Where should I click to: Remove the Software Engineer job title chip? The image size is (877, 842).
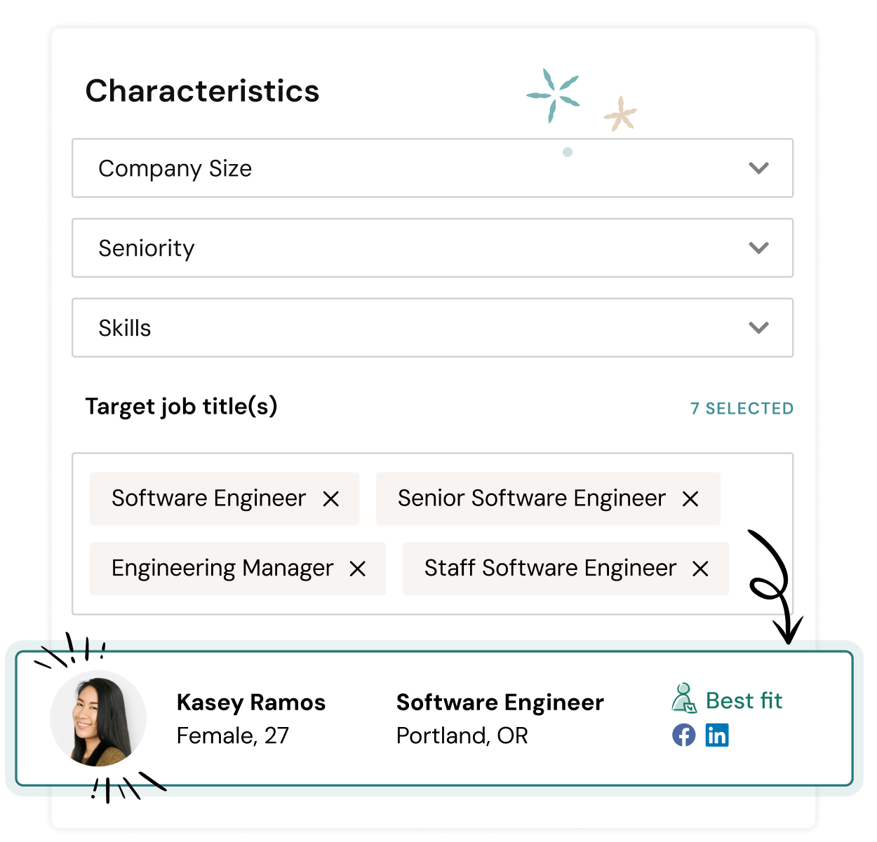tap(332, 498)
